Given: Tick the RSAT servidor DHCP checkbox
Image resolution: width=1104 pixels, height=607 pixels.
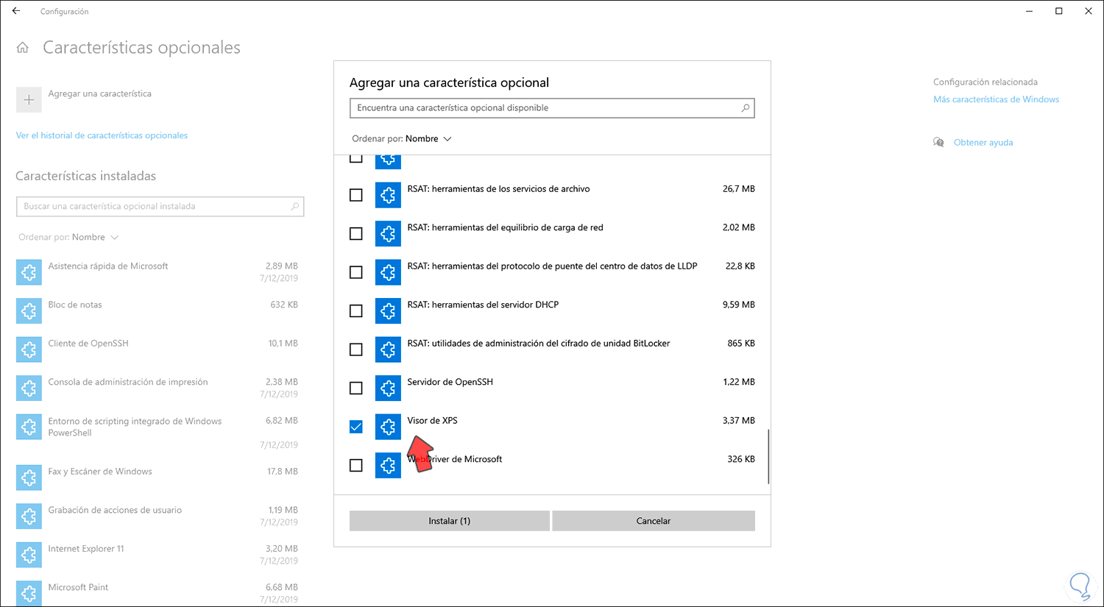Looking at the screenshot, I should pos(356,310).
